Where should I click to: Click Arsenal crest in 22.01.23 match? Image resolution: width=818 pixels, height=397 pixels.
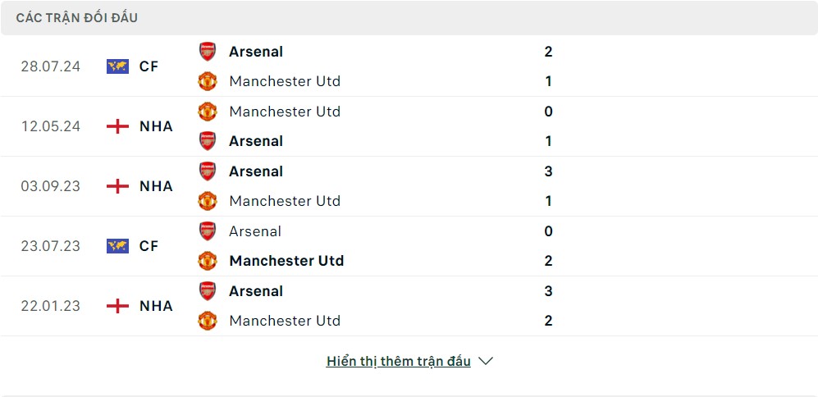[208, 291]
